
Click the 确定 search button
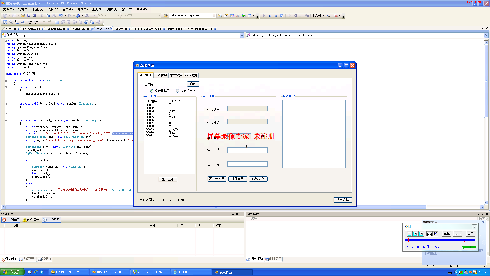click(193, 84)
